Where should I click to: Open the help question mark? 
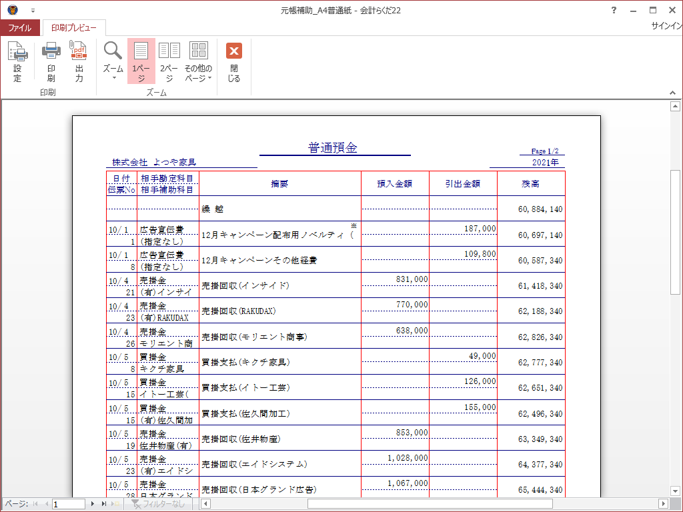point(614,10)
